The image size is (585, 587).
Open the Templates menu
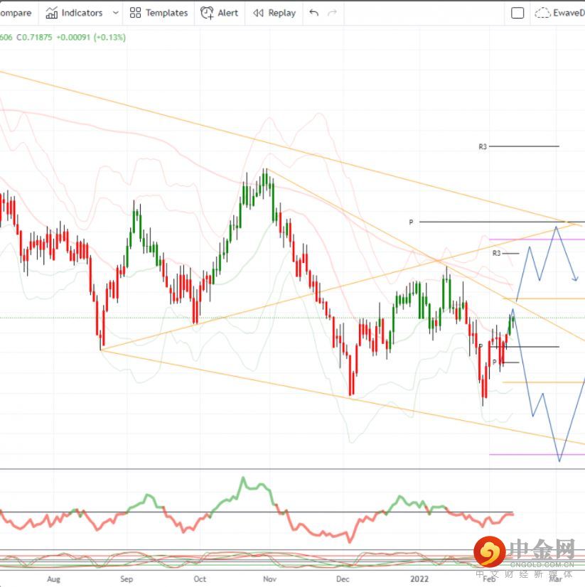tap(159, 13)
